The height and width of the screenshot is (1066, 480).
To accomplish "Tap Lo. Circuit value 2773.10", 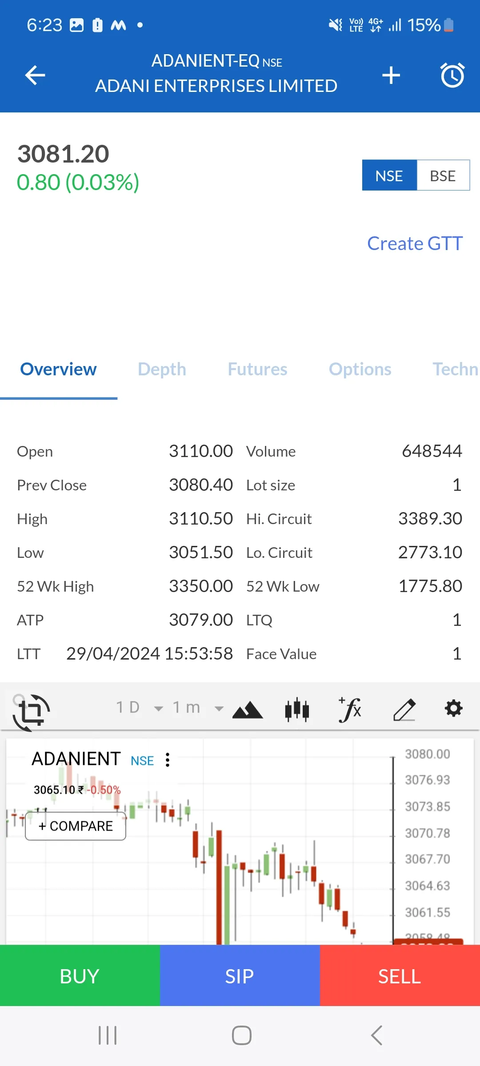I will [x=430, y=553].
